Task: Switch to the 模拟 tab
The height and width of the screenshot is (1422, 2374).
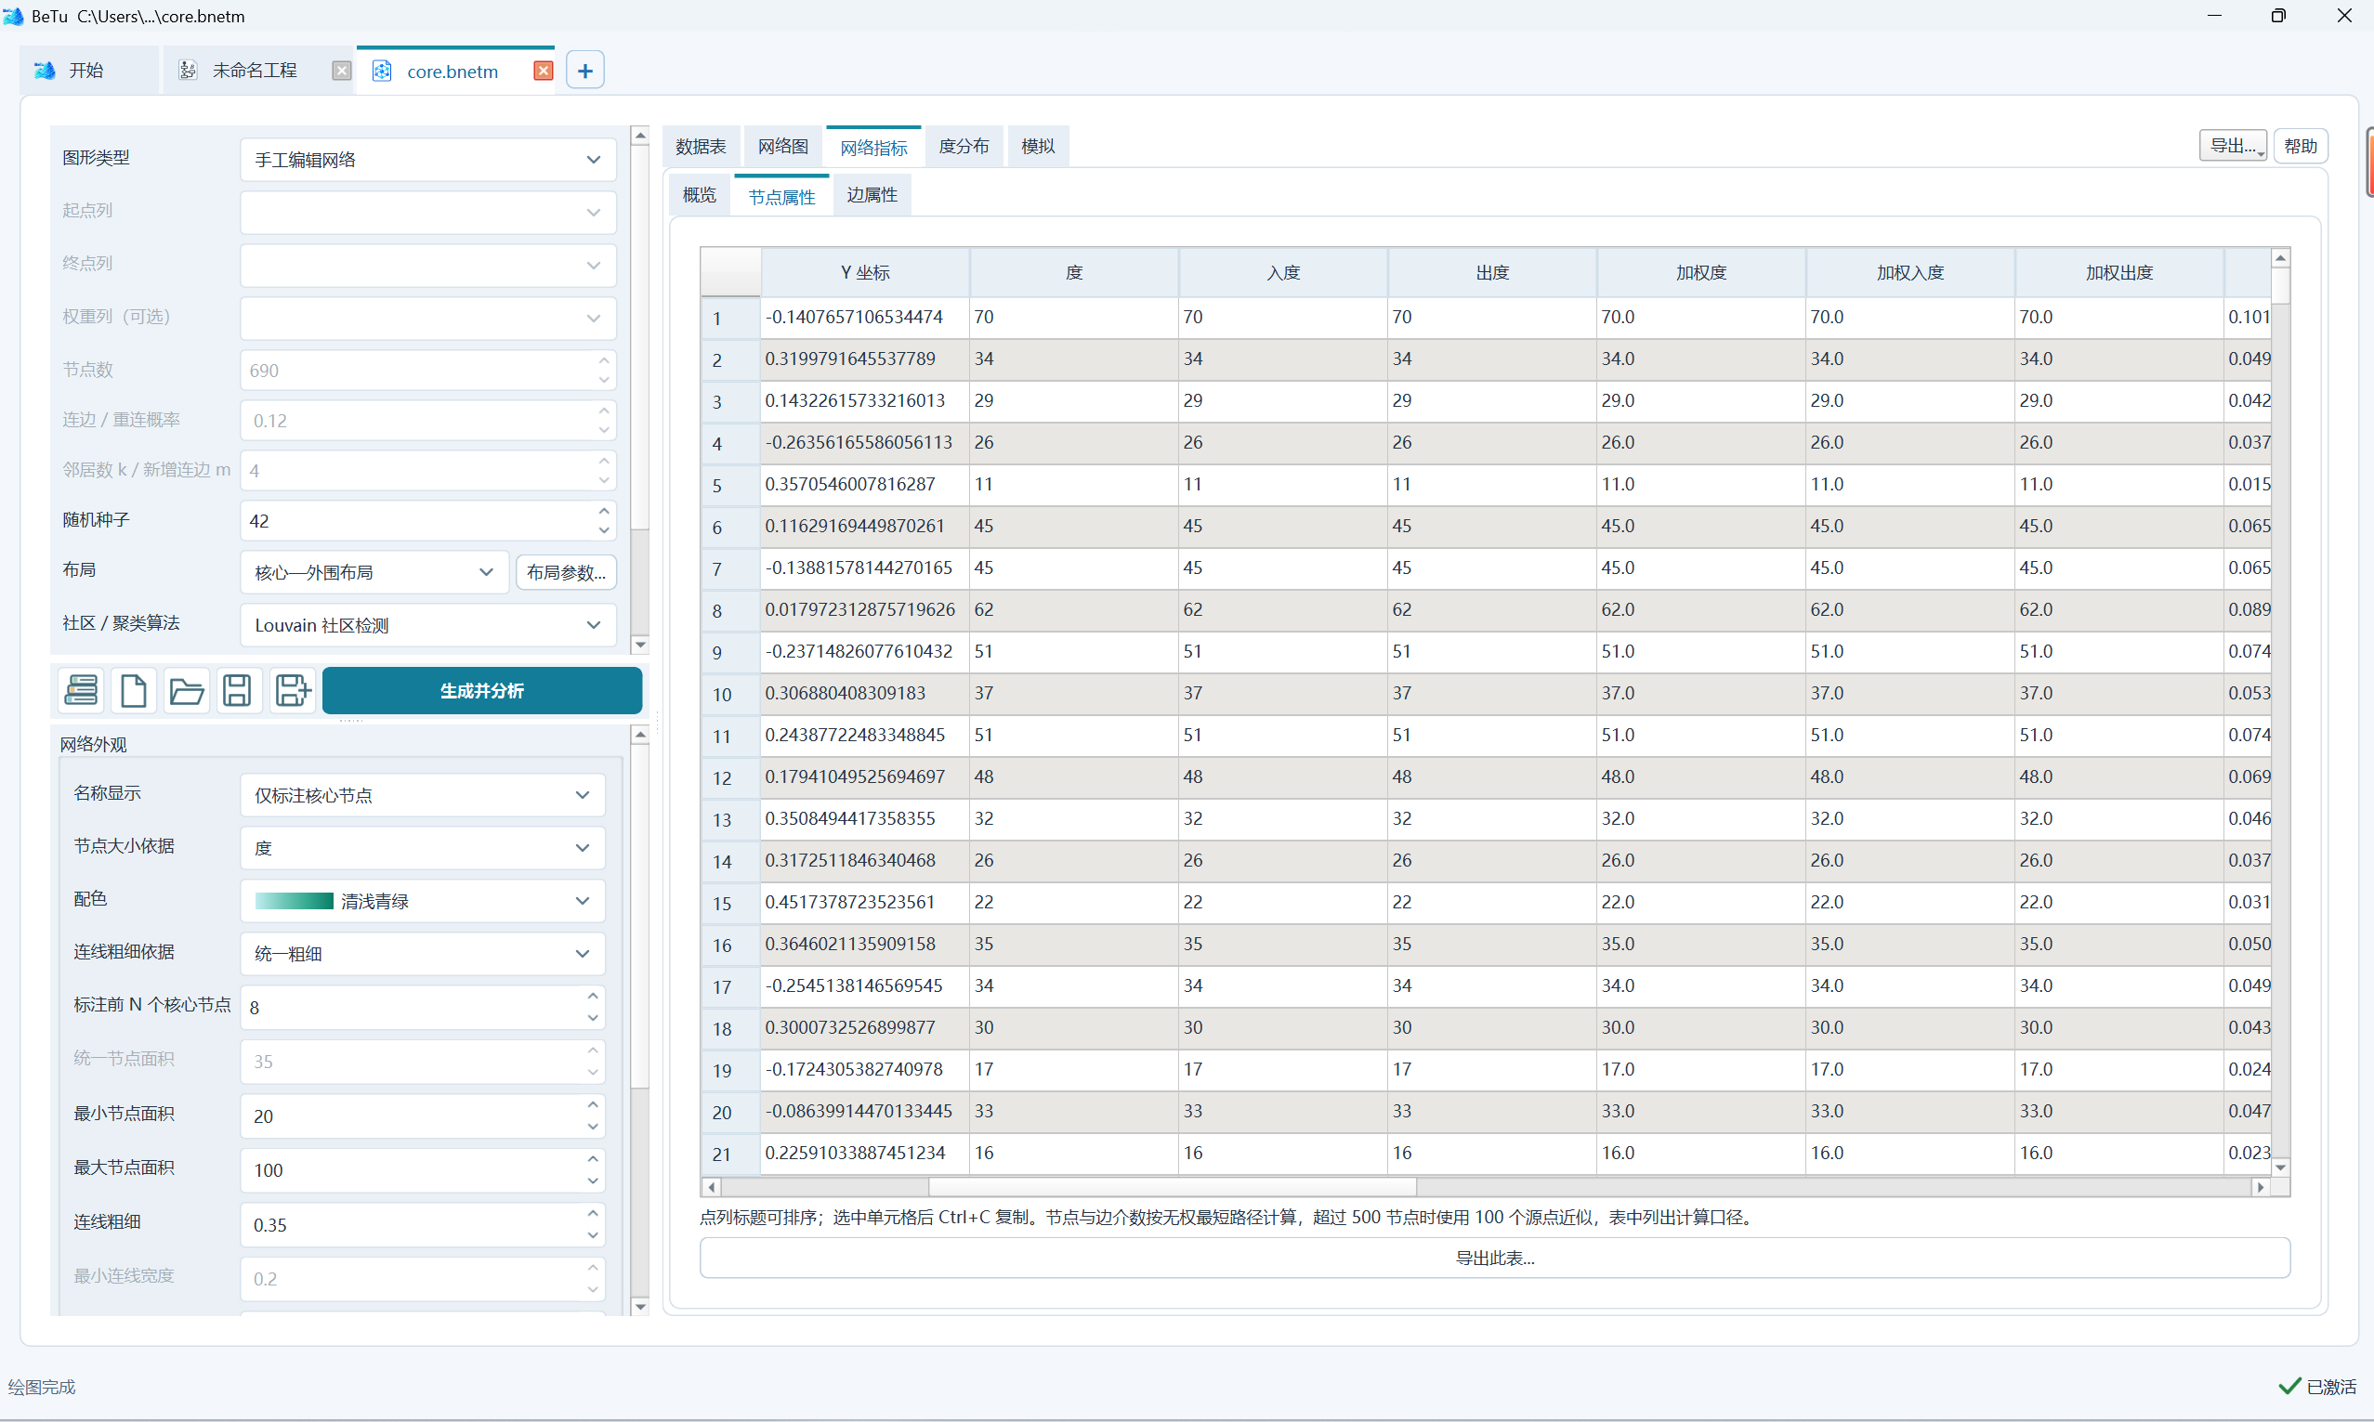Action: tap(1038, 147)
